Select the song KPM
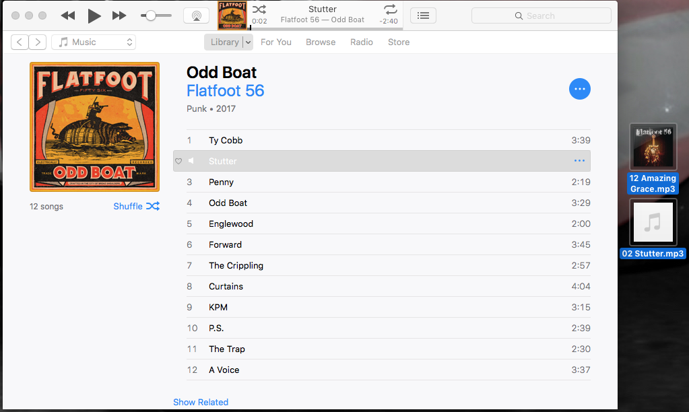This screenshot has width=689, height=412. pyautogui.click(x=389, y=307)
